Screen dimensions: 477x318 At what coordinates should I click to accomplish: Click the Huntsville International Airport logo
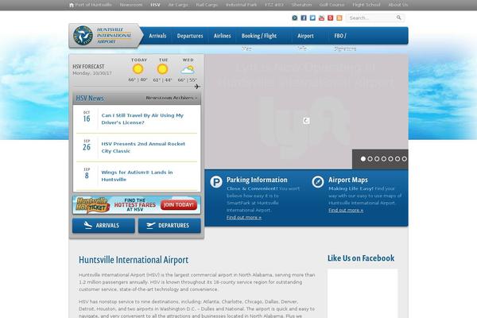[x=104, y=36]
